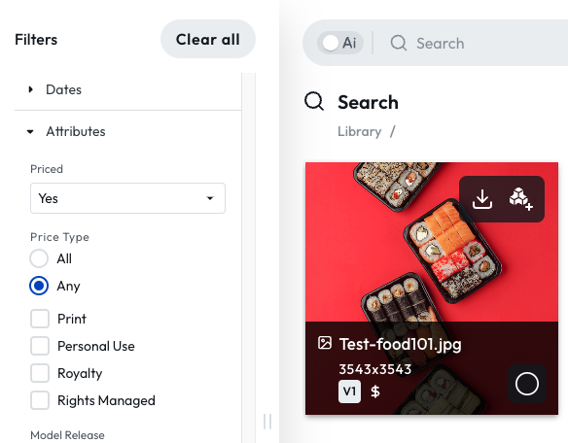Select the asset using the circle selector

click(x=527, y=384)
